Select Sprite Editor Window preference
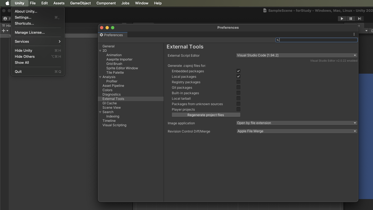 122,68
